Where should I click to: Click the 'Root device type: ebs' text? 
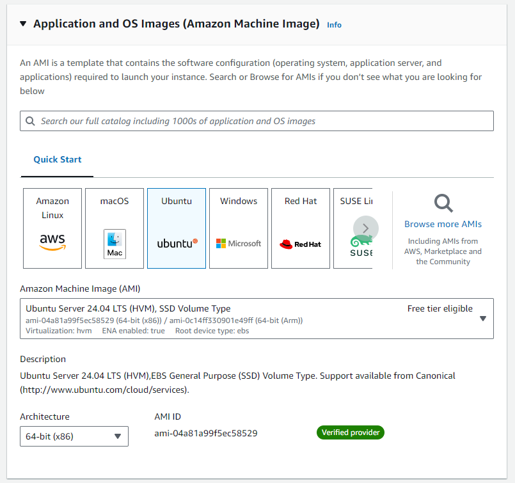coord(212,331)
